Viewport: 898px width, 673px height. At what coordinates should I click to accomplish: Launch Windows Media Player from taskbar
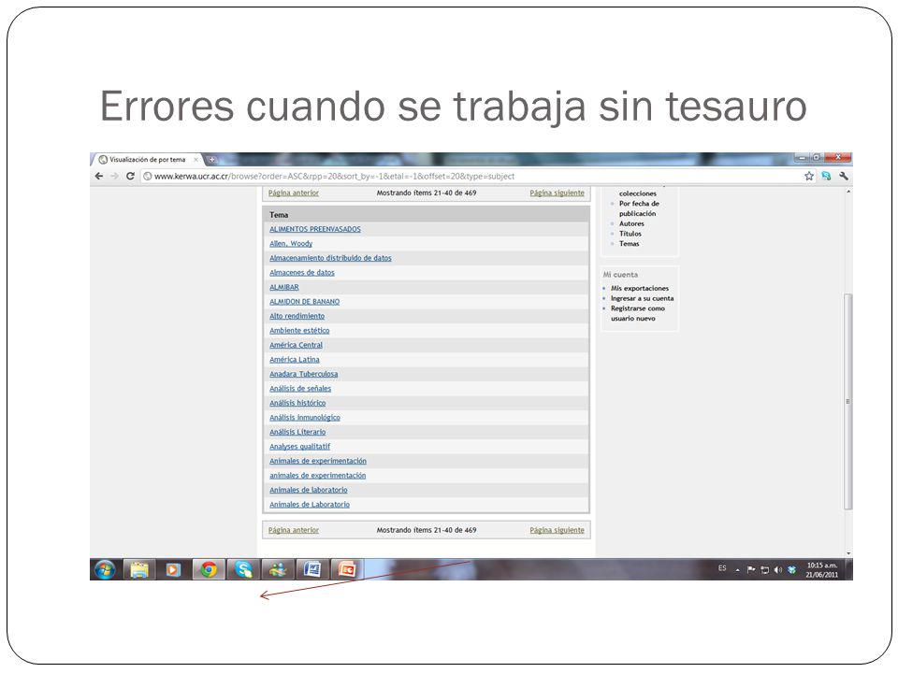(173, 569)
